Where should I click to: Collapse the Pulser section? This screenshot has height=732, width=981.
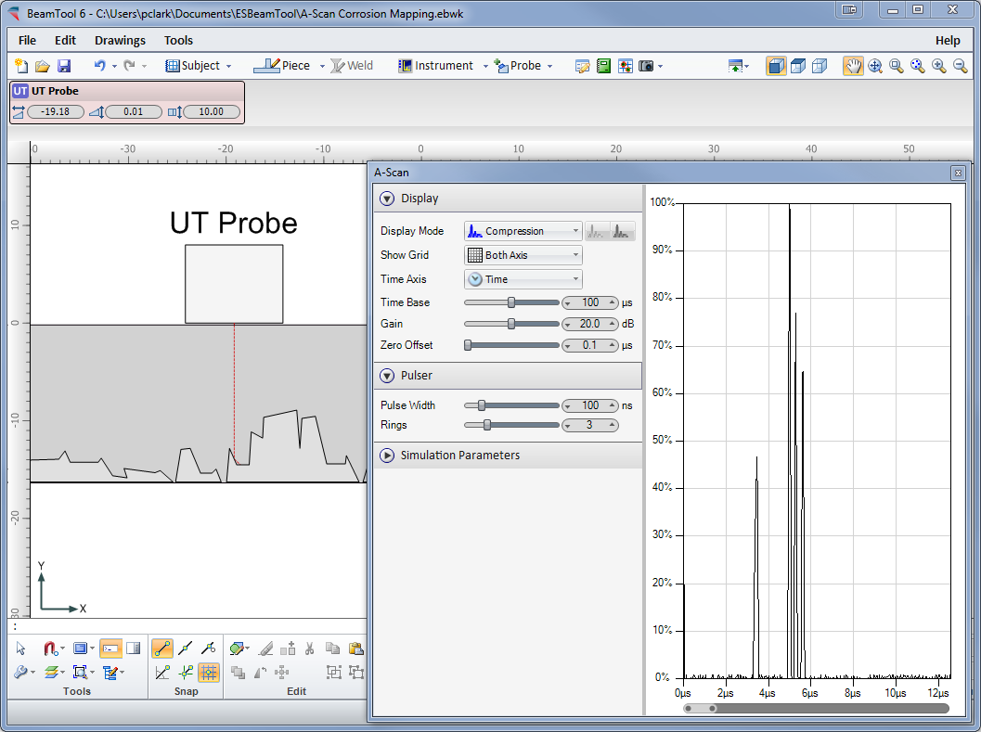(x=387, y=376)
